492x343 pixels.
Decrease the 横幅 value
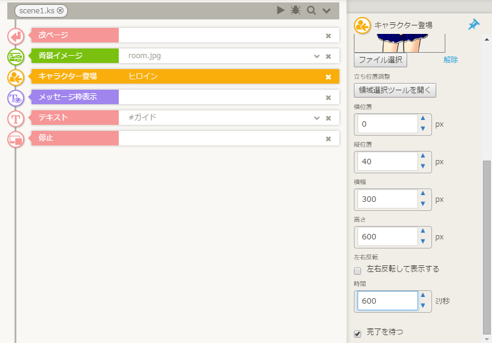[x=423, y=204]
